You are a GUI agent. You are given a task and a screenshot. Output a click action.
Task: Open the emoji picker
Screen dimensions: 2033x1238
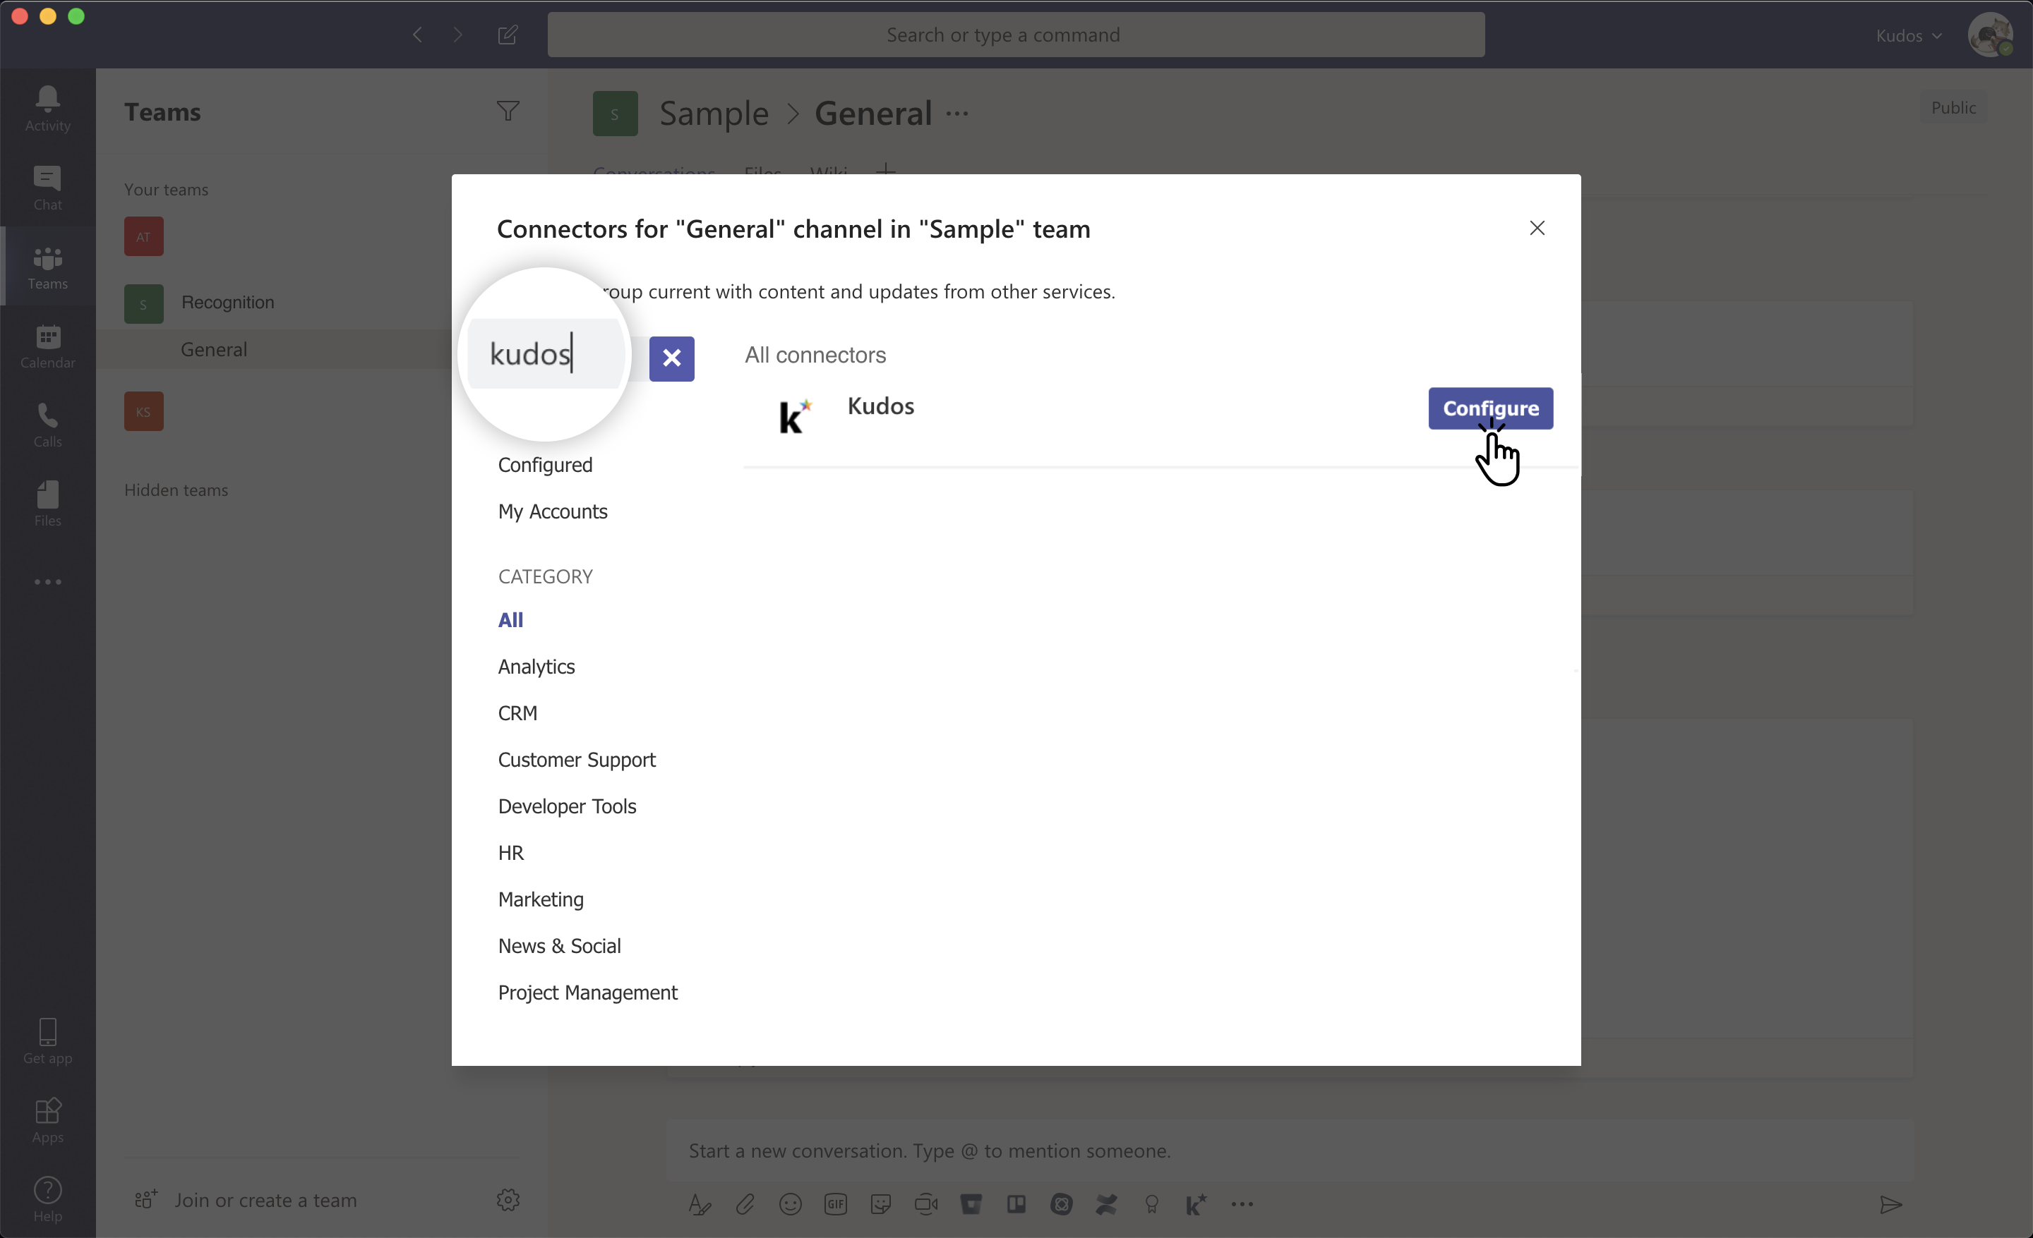pyautogui.click(x=791, y=1204)
